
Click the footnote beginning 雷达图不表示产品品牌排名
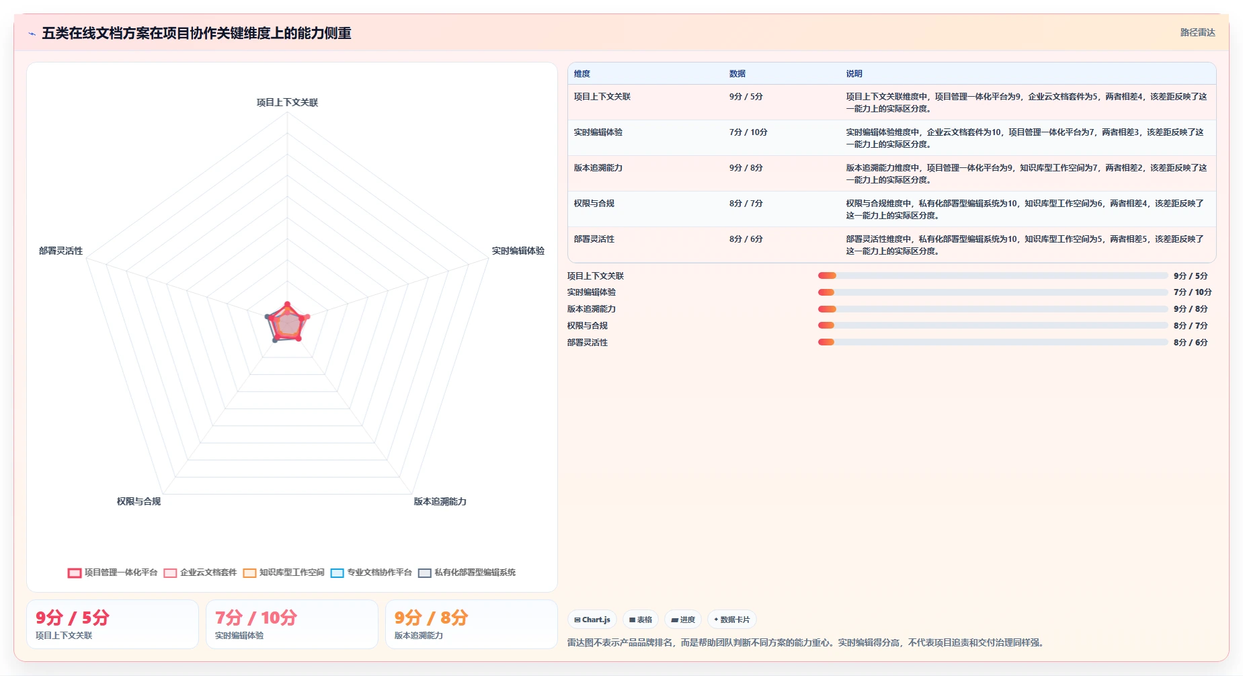pos(807,643)
